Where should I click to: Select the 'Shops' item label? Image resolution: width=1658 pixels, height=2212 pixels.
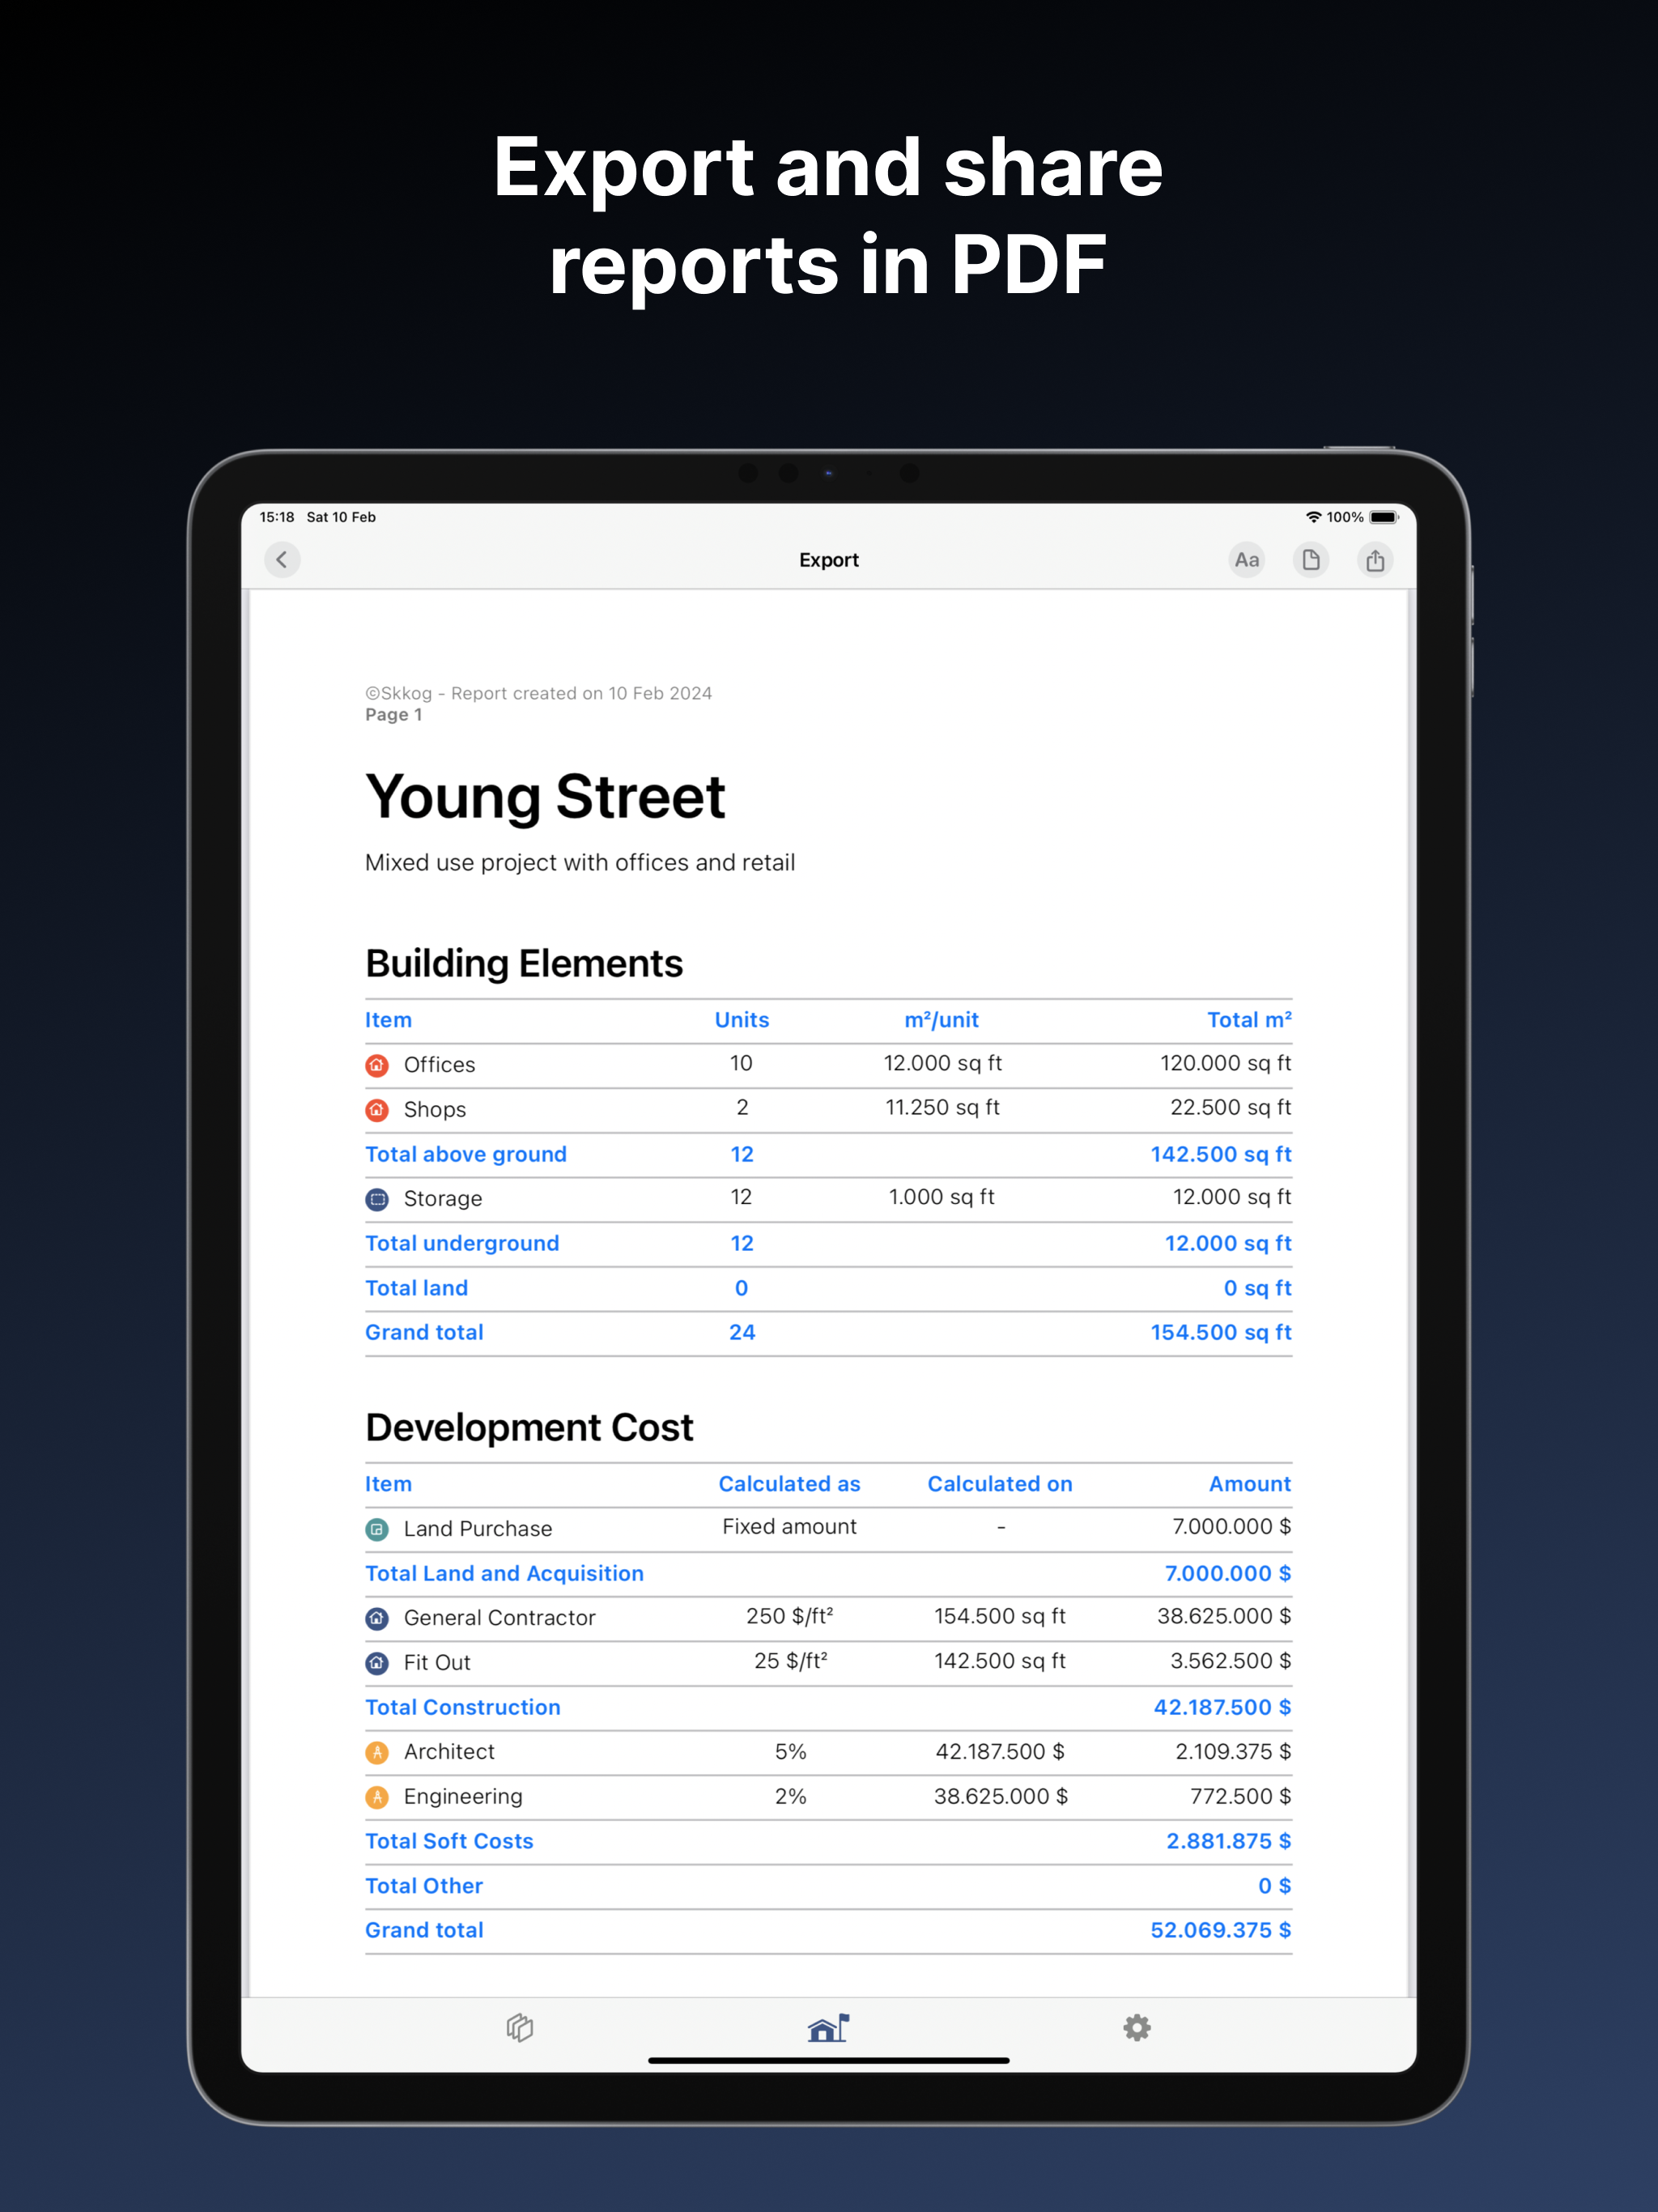[x=435, y=1109]
